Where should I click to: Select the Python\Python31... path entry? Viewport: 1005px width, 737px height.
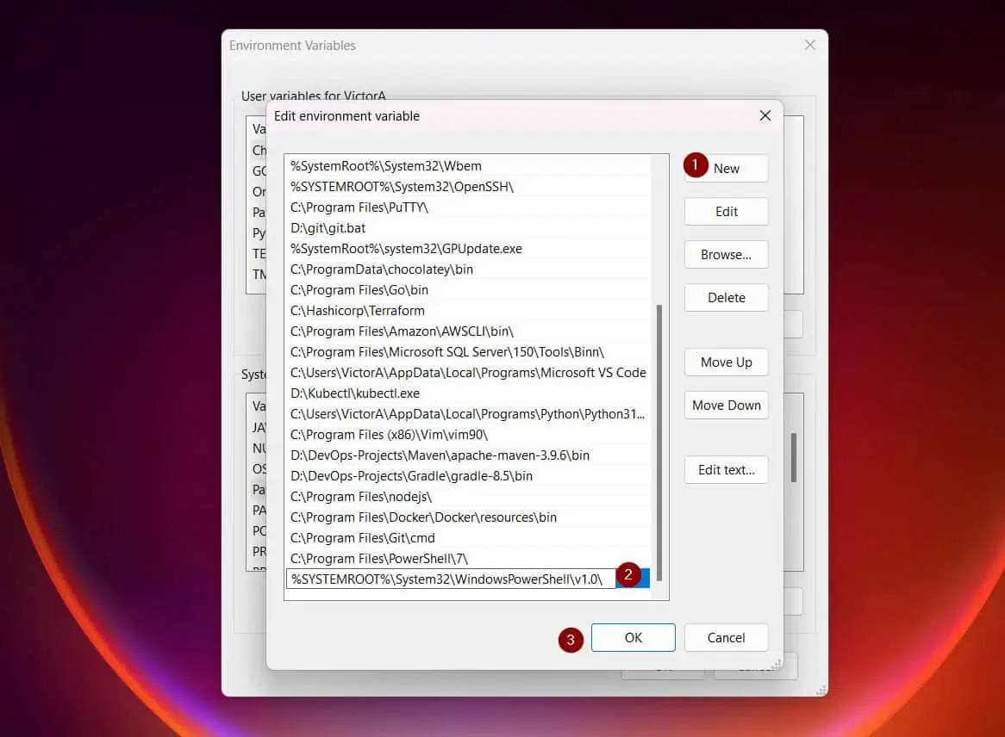[468, 413]
